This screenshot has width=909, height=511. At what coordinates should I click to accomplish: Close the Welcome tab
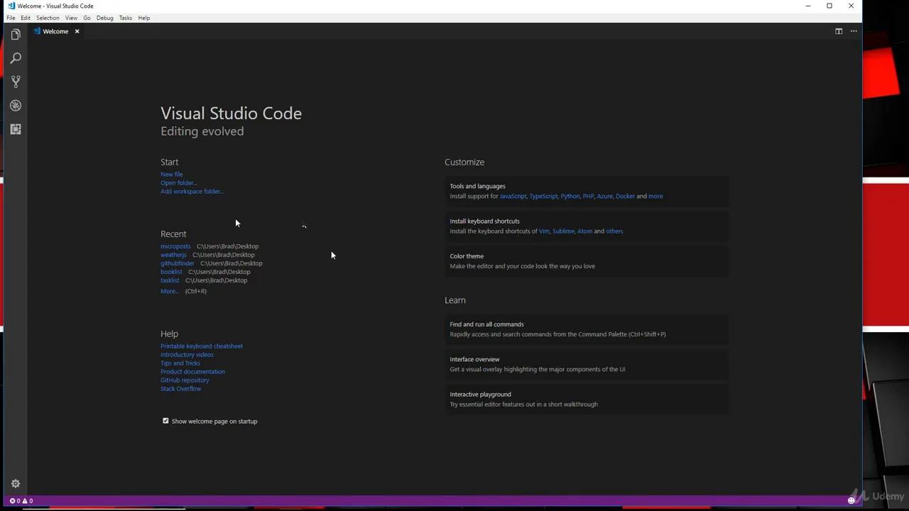click(77, 31)
